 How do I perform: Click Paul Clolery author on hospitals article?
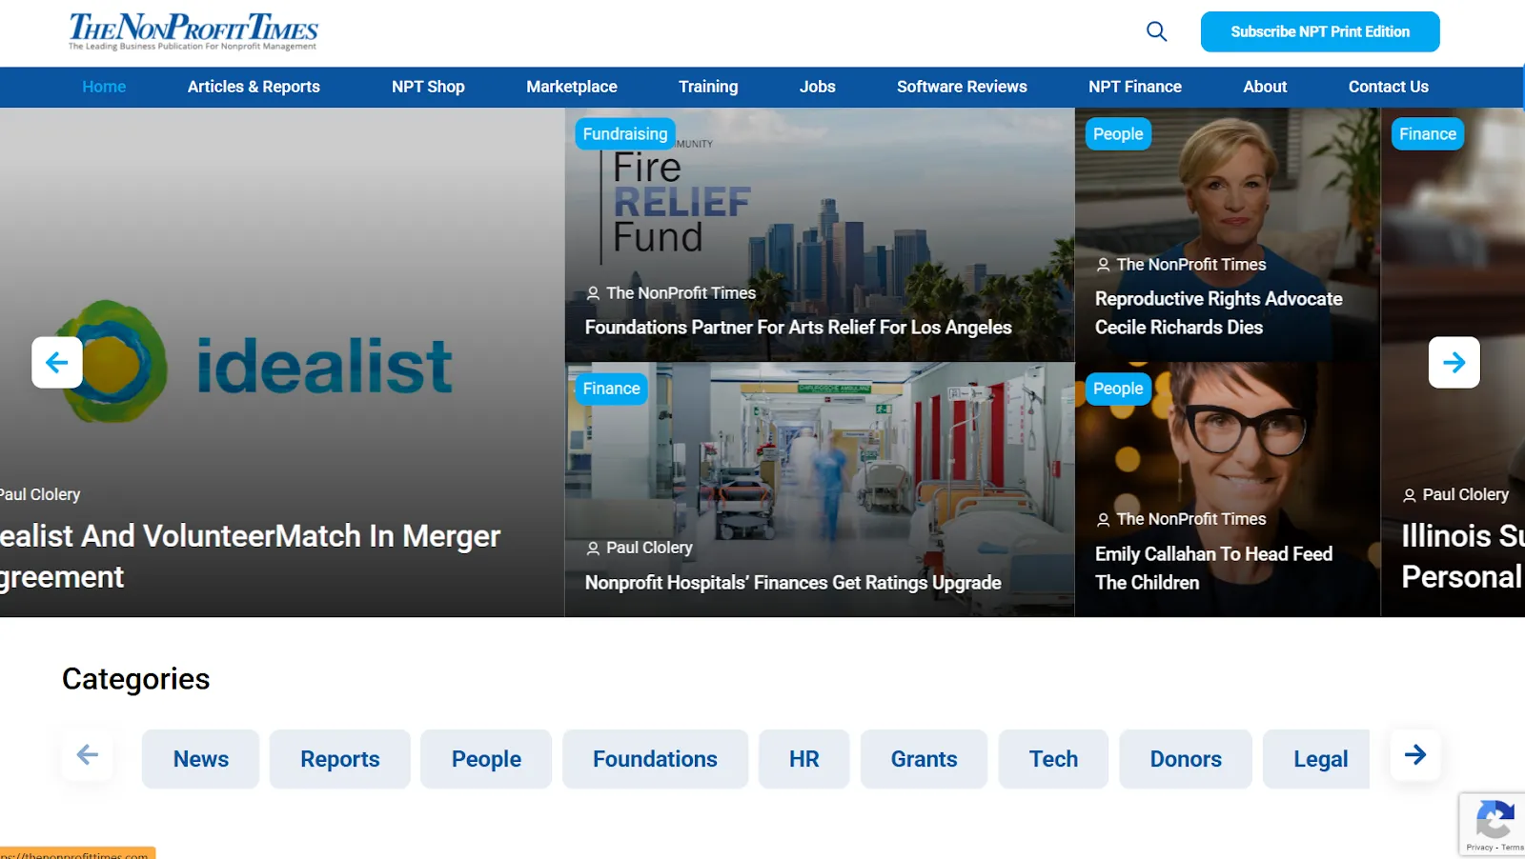pos(649,549)
